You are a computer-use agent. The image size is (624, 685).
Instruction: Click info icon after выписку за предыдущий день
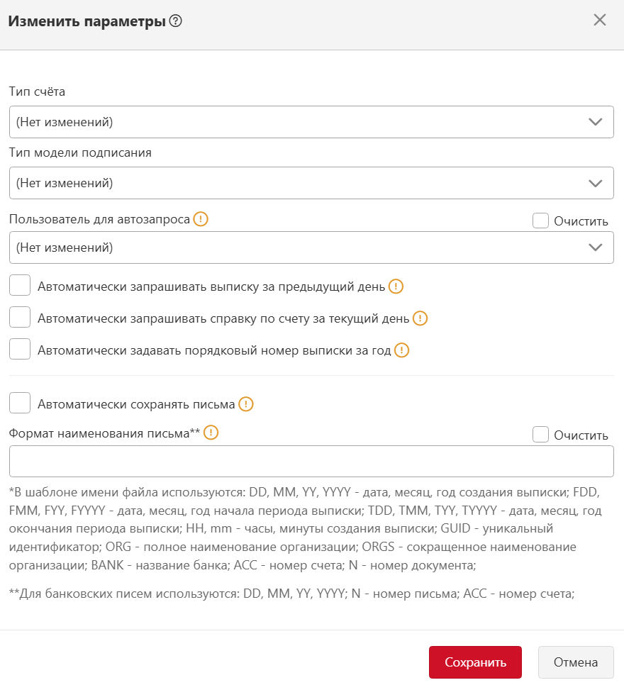click(x=396, y=286)
